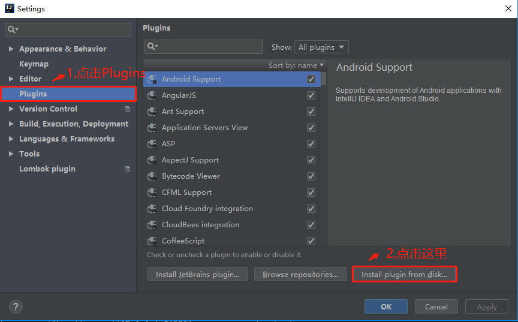Select the CoffeeScript plugin row
Image resolution: width=518 pixels, height=322 pixels.
[232, 241]
